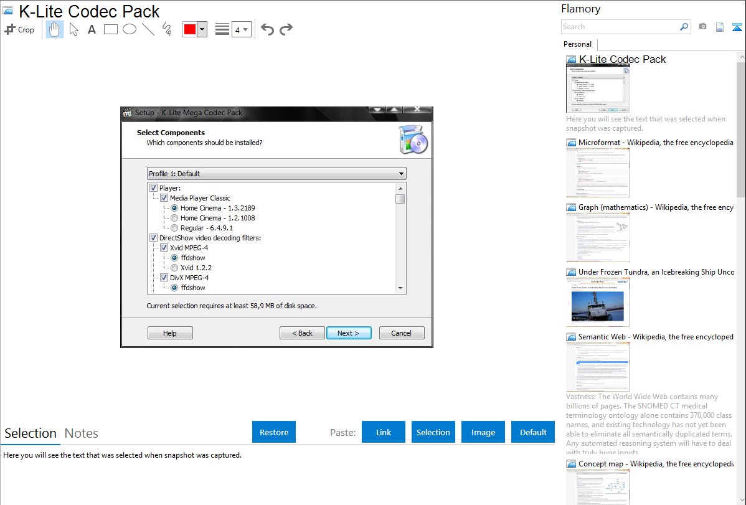Open the Under Frozen Tundra snapshot thumbnail

coord(598,302)
